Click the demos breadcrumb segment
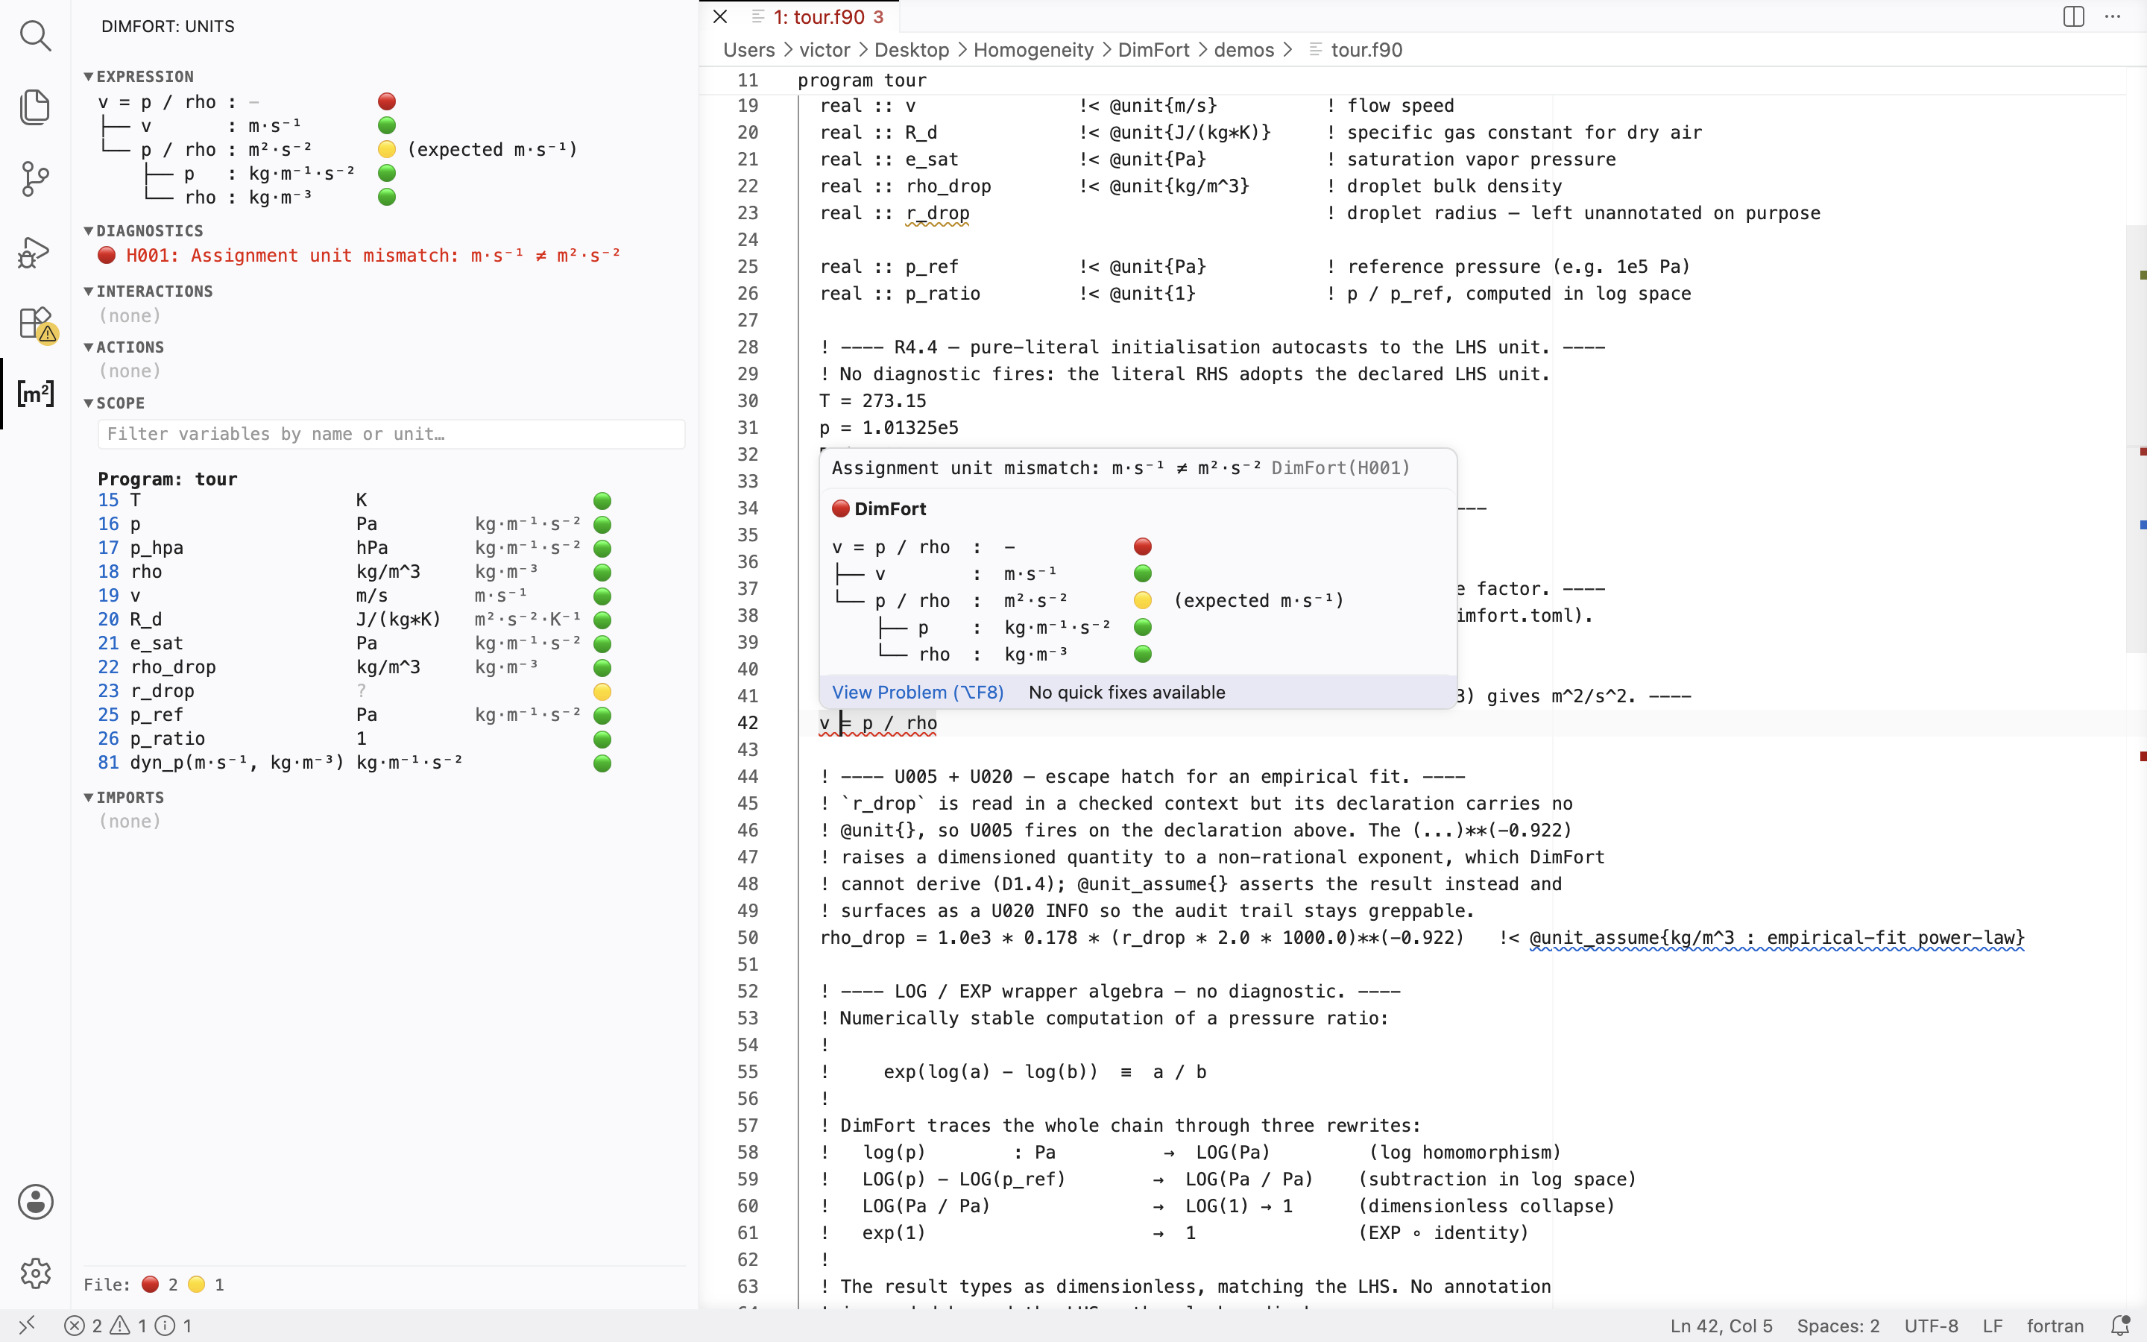The height and width of the screenshot is (1342, 2147). [x=1243, y=50]
